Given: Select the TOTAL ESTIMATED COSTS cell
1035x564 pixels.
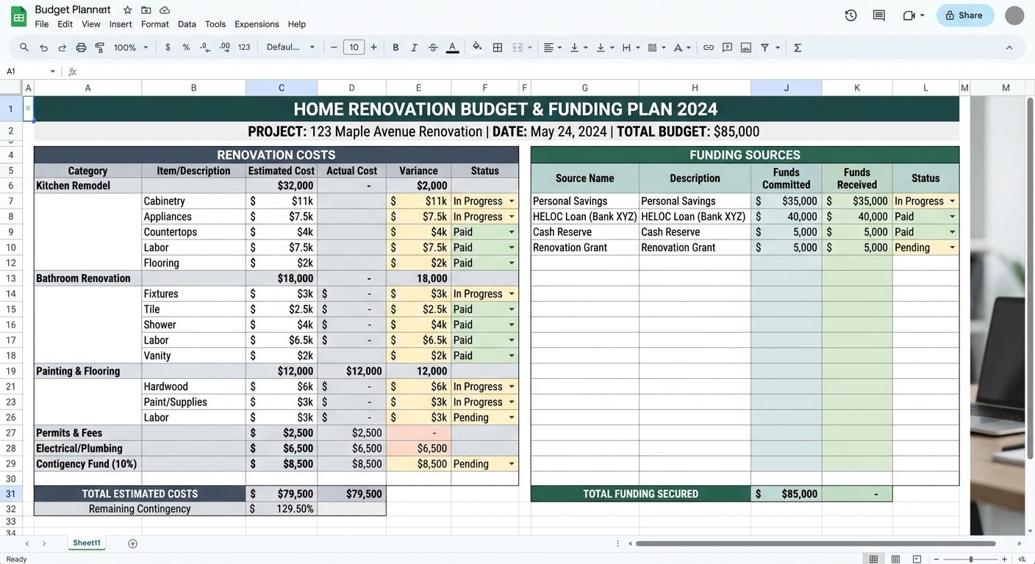Looking at the screenshot, I should [x=140, y=493].
